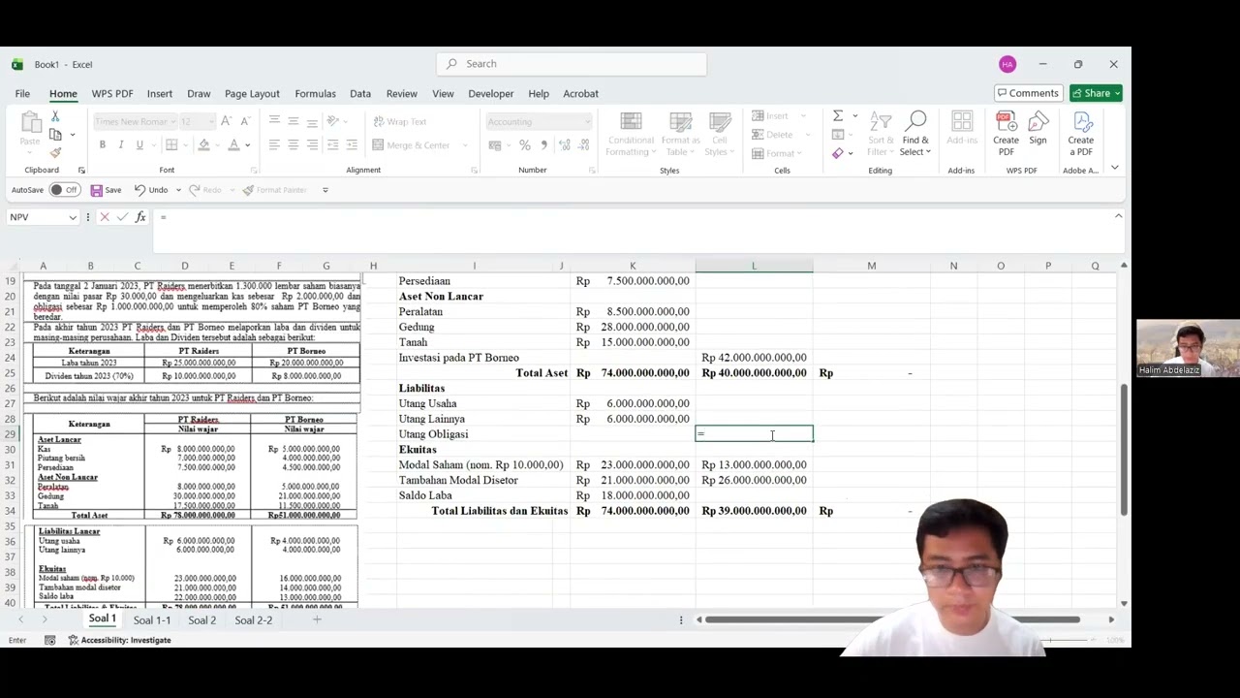Viewport: 1240px width, 698px height.
Task: Click the Decrease Font Size icon
Action: [x=245, y=121]
